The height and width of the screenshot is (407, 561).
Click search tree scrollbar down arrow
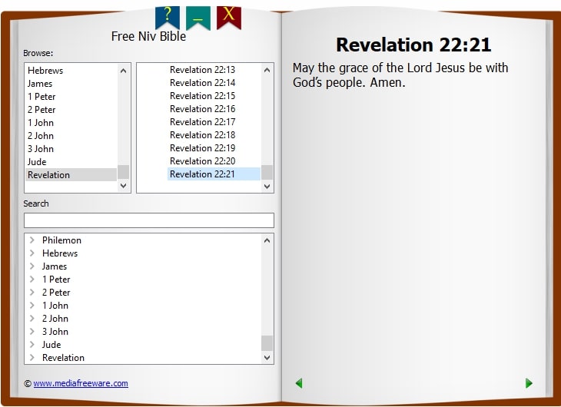tap(267, 357)
